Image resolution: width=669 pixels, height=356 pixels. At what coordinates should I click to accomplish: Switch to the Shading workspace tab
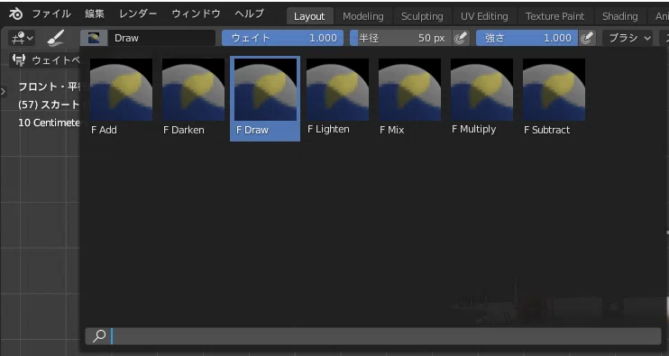620,16
